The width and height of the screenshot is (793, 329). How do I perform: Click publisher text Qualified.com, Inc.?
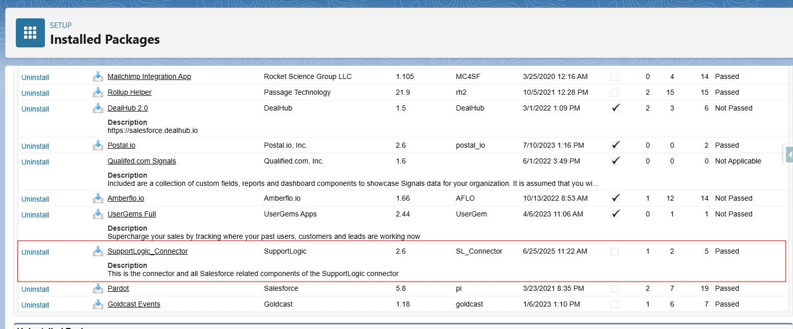point(294,161)
